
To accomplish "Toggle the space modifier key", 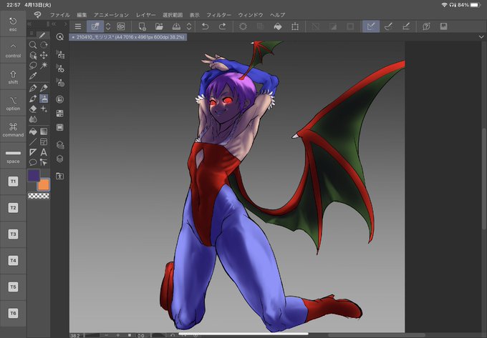I will coord(13,156).
